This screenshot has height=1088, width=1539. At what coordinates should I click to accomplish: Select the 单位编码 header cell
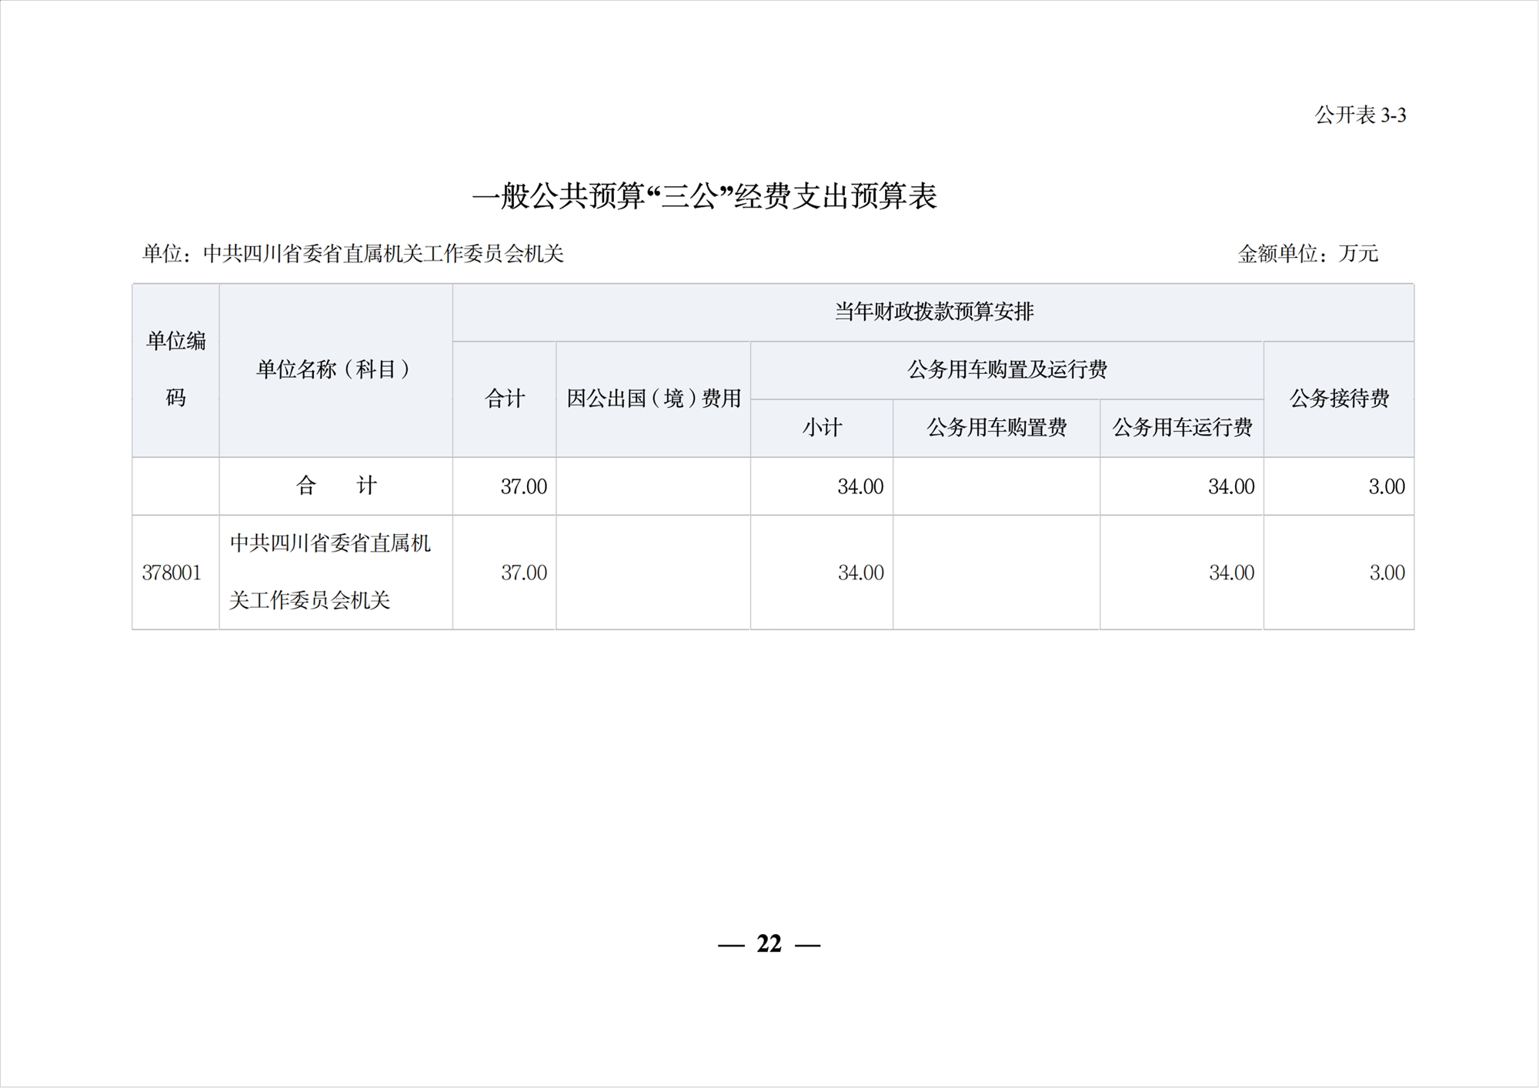click(175, 369)
